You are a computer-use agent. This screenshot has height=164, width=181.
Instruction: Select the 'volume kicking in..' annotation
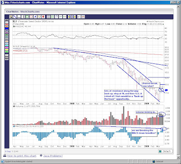pyautogui.click(x=146, y=112)
